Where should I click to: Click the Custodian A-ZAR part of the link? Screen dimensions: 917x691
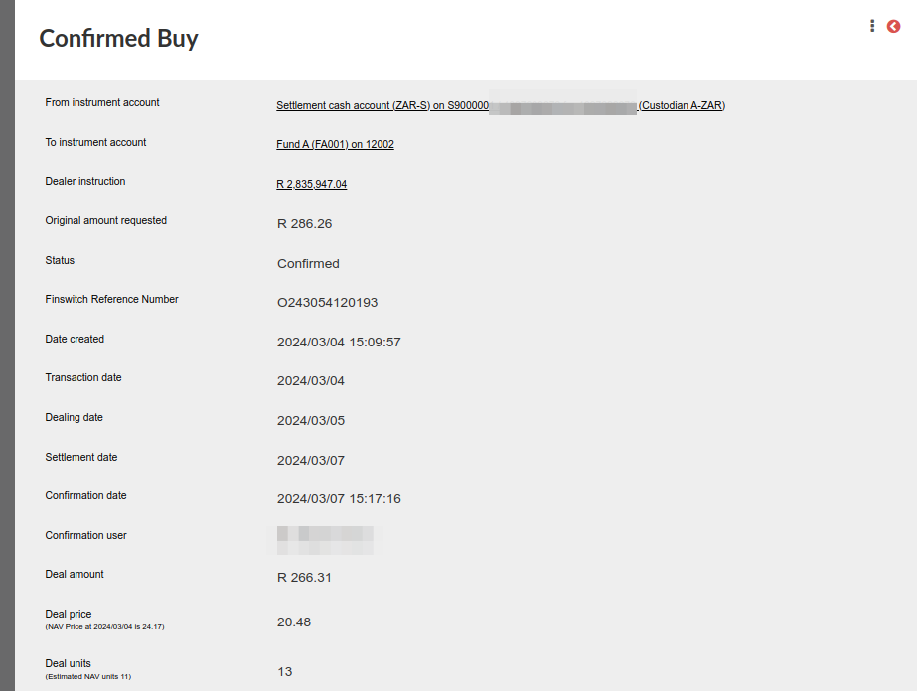pos(682,106)
